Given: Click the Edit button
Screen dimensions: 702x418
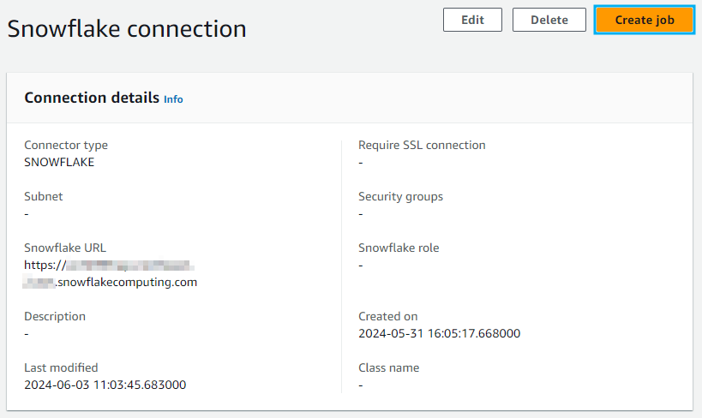Looking at the screenshot, I should [472, 20].
